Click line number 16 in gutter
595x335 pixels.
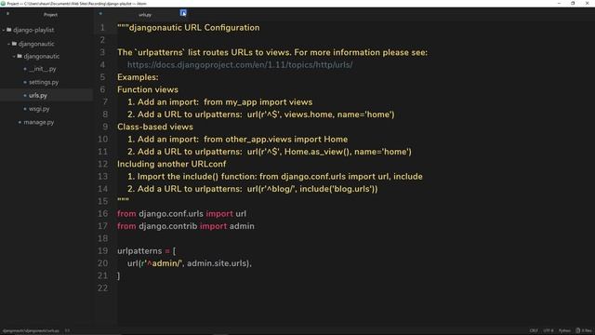[x=103, y=214]
